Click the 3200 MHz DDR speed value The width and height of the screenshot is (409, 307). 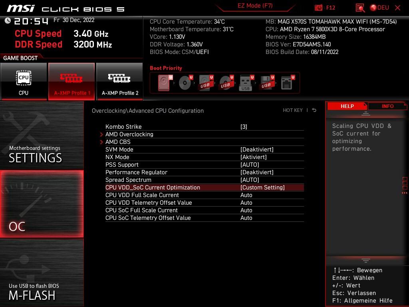coord(93,44)
